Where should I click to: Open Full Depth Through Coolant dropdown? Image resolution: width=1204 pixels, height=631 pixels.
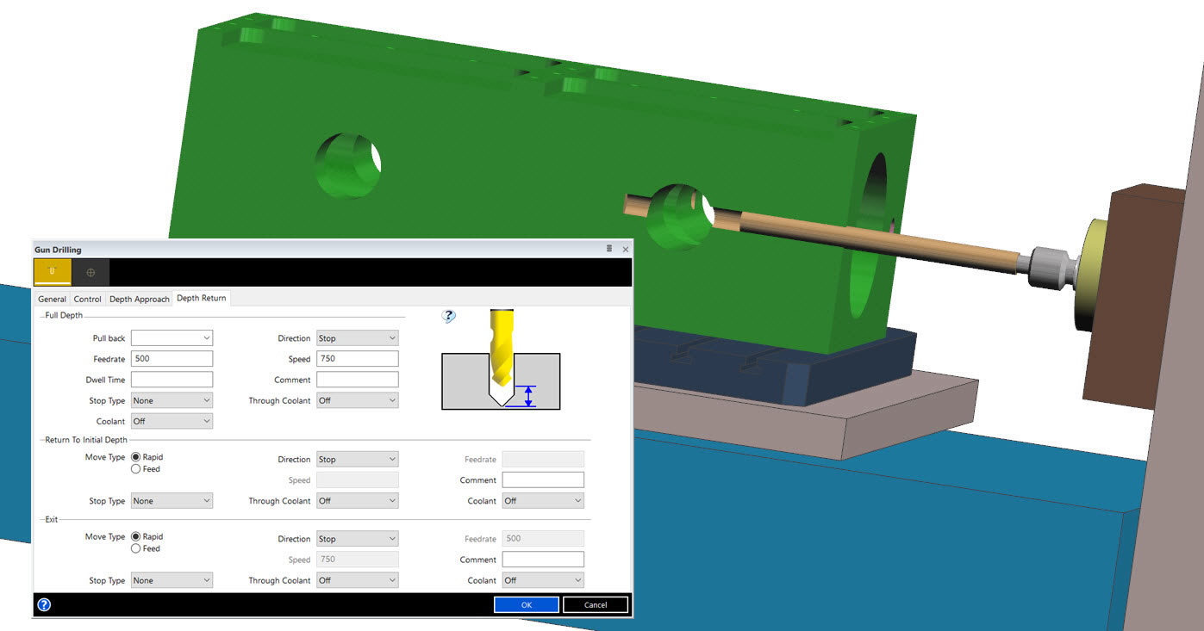click(357, 400)
